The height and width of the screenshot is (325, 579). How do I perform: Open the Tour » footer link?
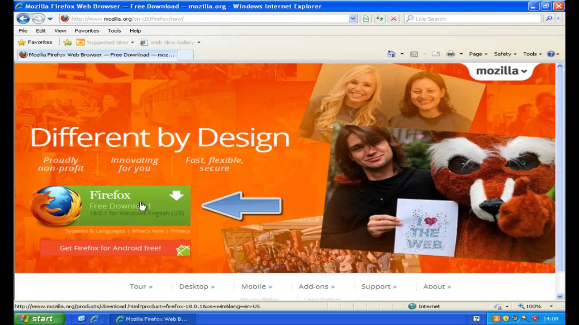(141, 286)
